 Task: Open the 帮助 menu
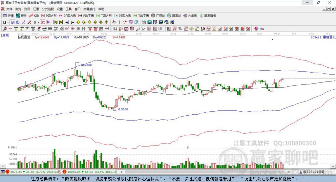point(101,9)
